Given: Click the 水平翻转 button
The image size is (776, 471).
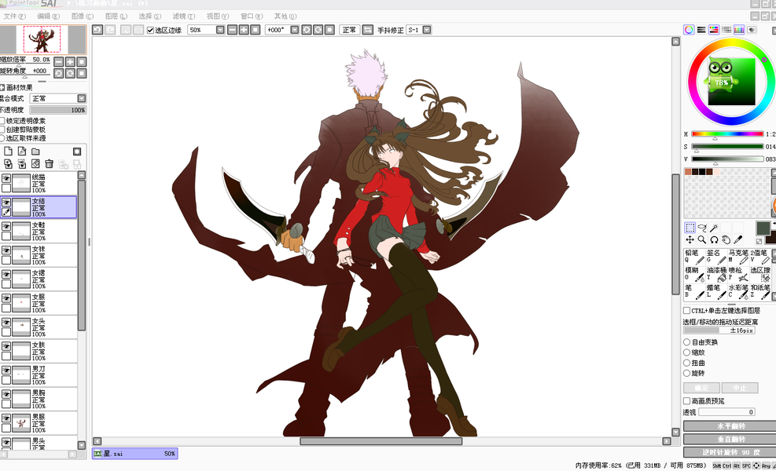Looking at the screenshot, I should point(731,426).
